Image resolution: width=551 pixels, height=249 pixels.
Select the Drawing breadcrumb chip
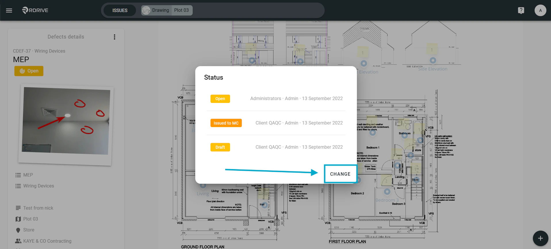156,10
